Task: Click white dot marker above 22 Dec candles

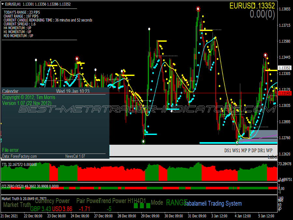Action: point(36,60)
